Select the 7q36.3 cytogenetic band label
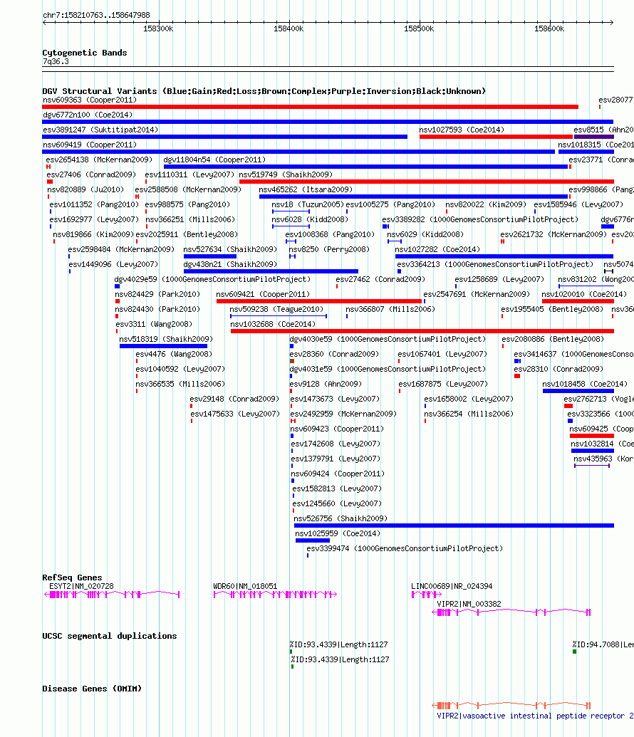Viewport: 634px width, 737px height. [x=56, y=62]
